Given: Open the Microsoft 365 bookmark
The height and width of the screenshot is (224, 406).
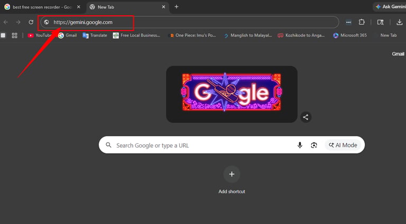Looking at the screenshot, I should pyautogui.click(x=350, y=35).
